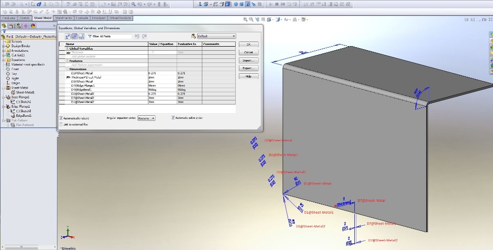
Task: Click the Help button
Action: pyautogui.click(x=249, y=76)
